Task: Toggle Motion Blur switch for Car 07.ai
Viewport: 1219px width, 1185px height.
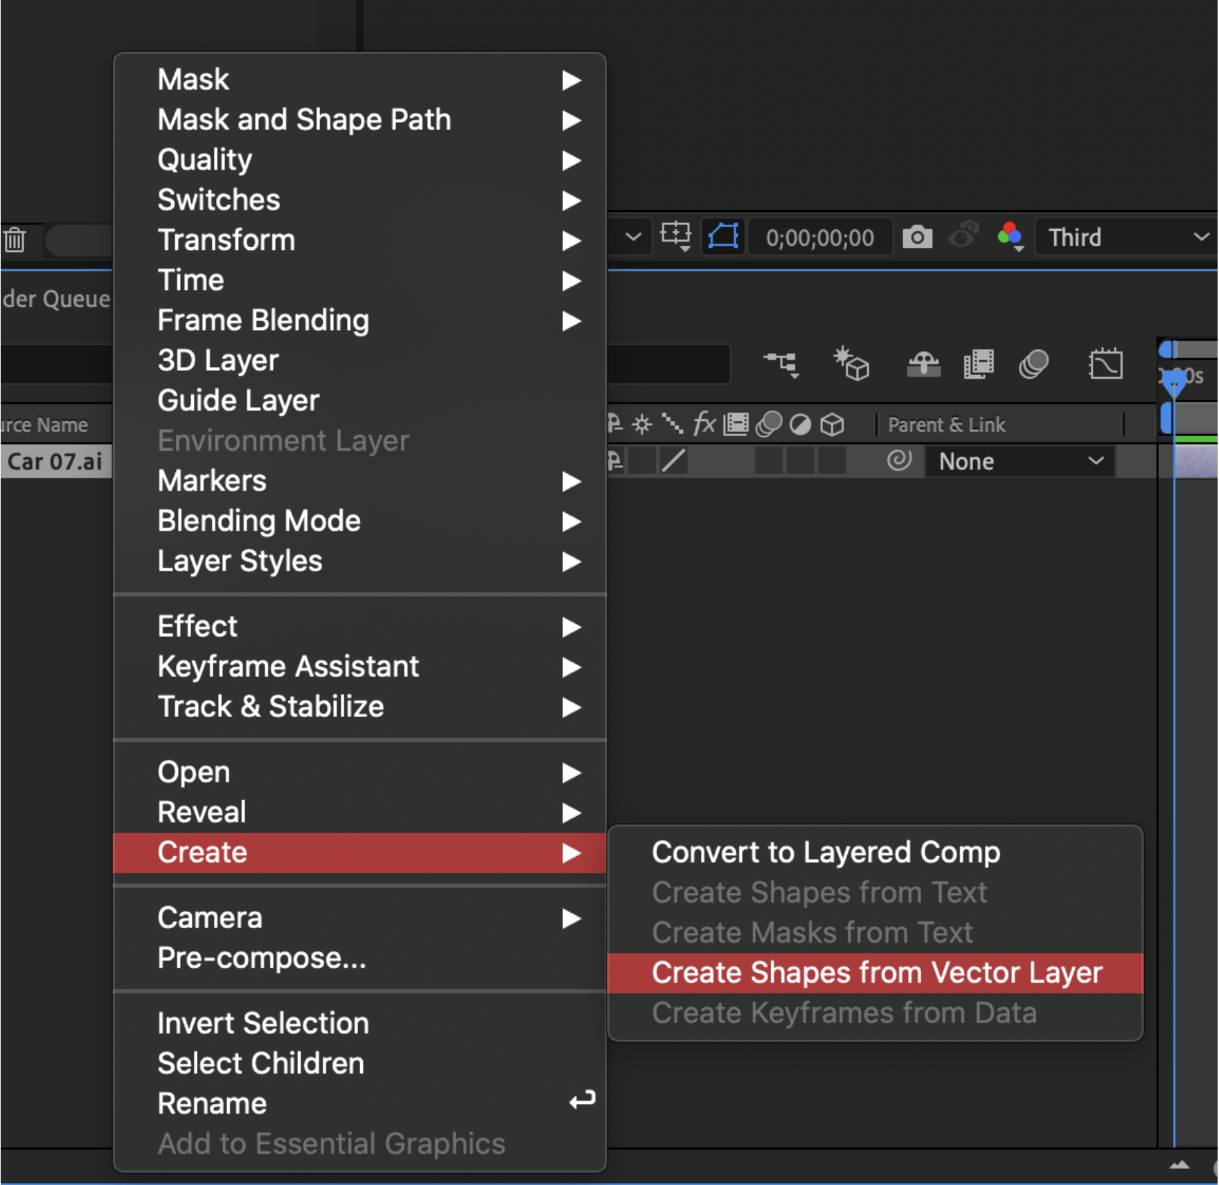Action: pos(768,461)
